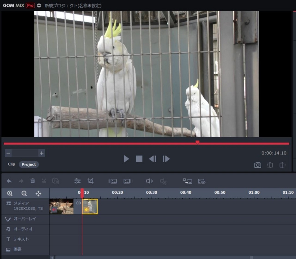296x259 pixels.
Task: Switch to Clip preview mode
Action: pyautogui.click(x=11, y=164)
